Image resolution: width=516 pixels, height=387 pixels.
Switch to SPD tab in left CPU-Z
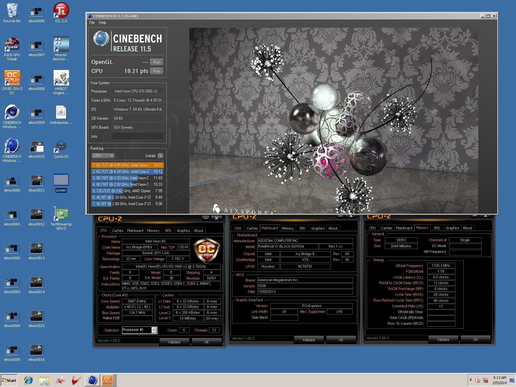point(168,231)
